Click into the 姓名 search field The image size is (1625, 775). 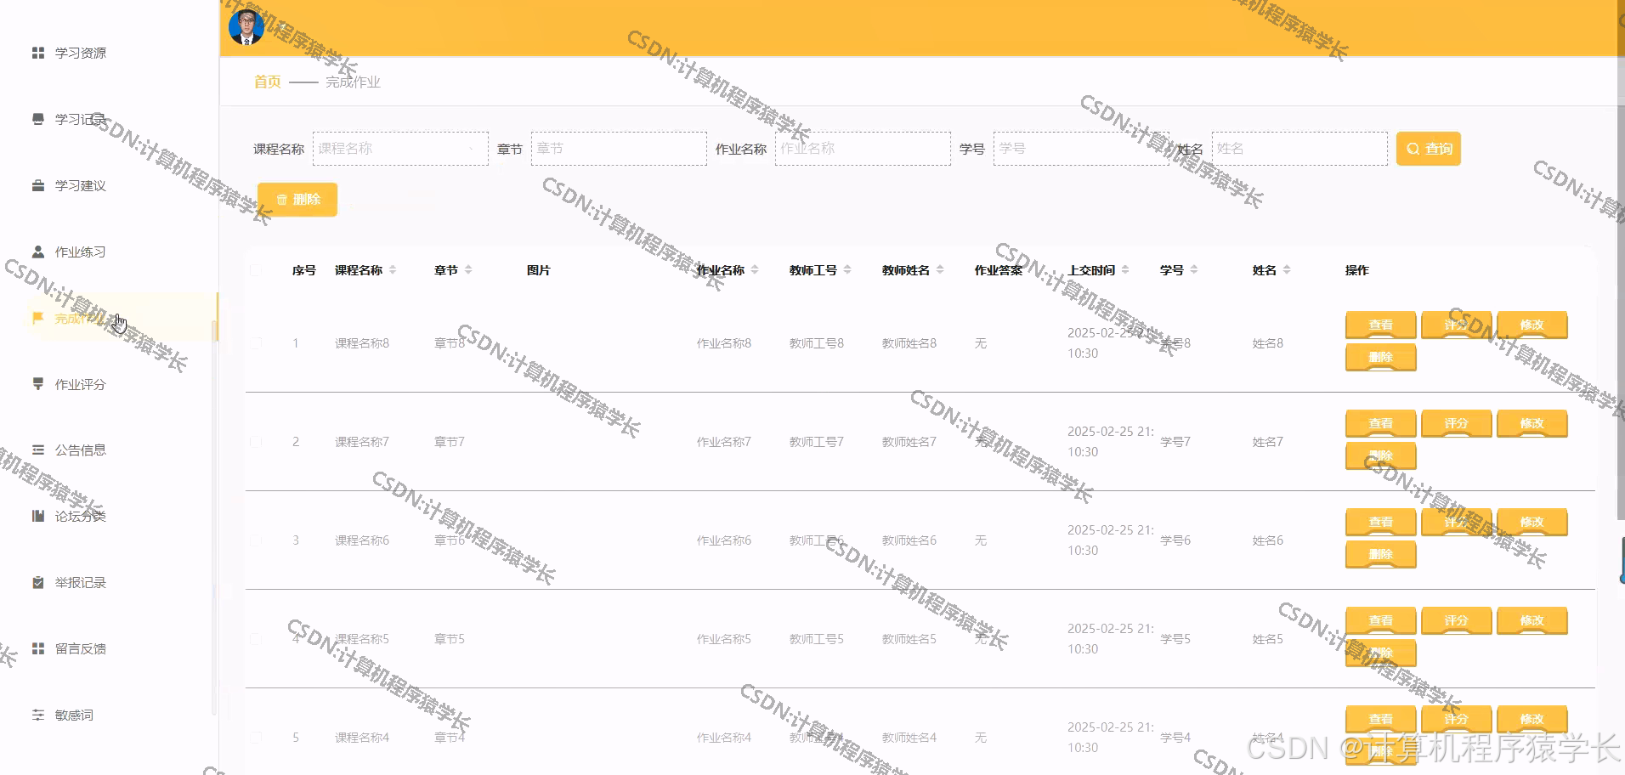(1299, 149)
